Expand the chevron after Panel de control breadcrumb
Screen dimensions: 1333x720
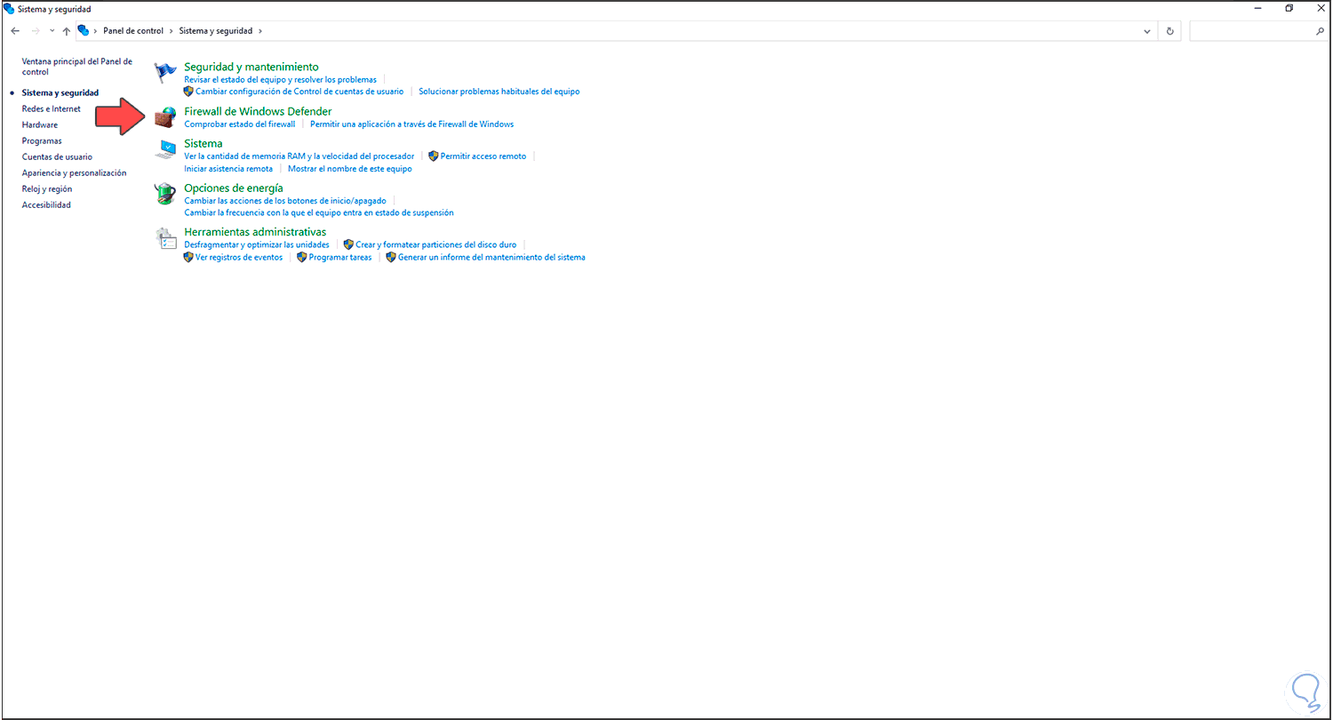[x=172, y=31]
